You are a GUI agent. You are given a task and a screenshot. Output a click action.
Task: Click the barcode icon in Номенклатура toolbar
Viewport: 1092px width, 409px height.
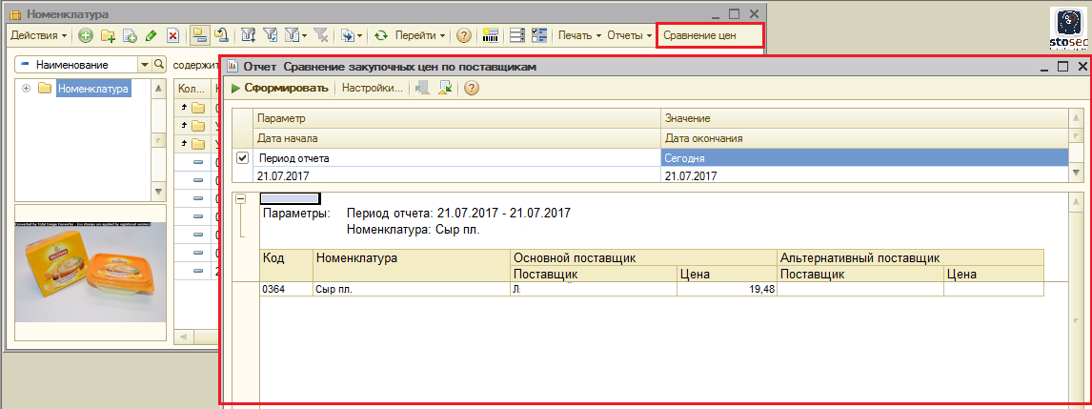tap(492, 35)
